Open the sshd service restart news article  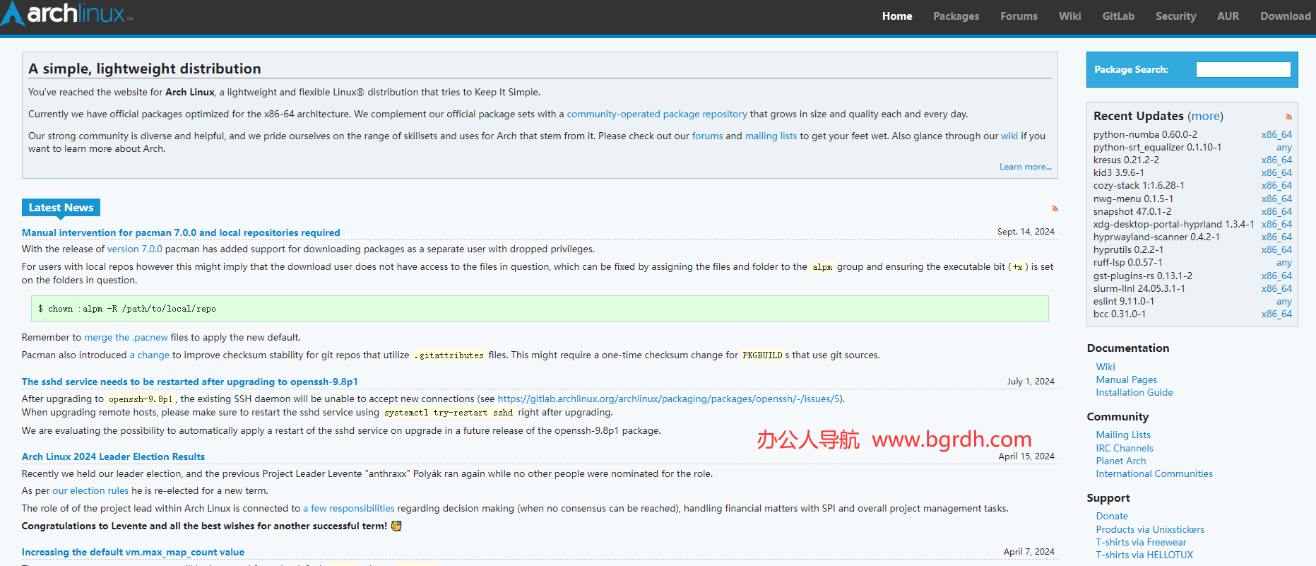pyautogui.click(x=189, y=382)
